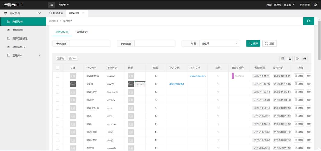This screenshot has width=321, height=151.
Task: Click the sidebar collapse hamburger icon
Action: 52,5
